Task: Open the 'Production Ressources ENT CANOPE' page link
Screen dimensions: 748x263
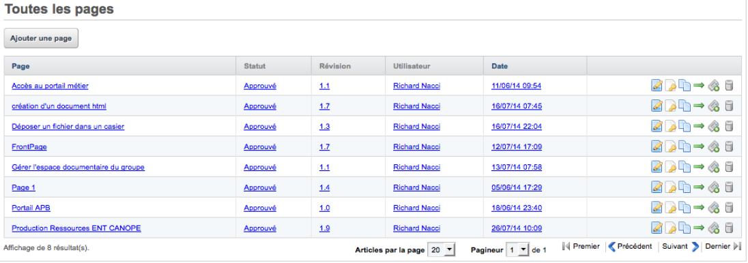Action: pyautogui.click(x=76, y=228)
